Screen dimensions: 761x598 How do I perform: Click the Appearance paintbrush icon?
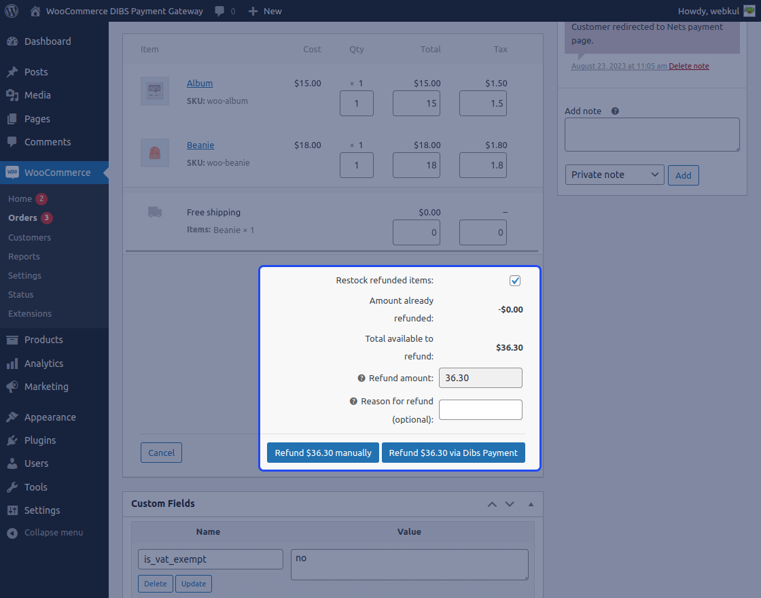pos(13,417)
